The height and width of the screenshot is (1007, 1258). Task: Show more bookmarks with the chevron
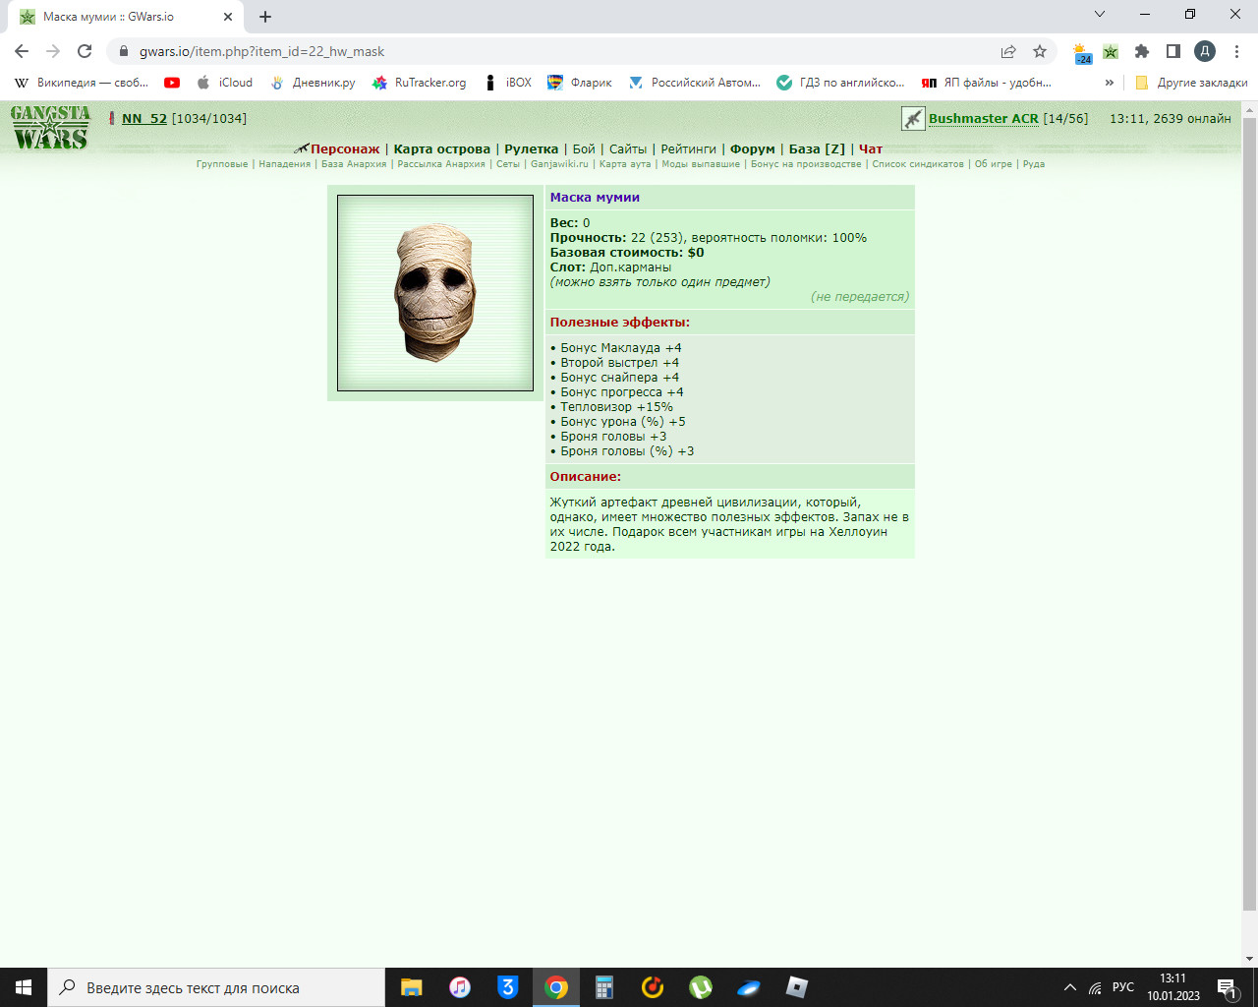[1110, 83]
